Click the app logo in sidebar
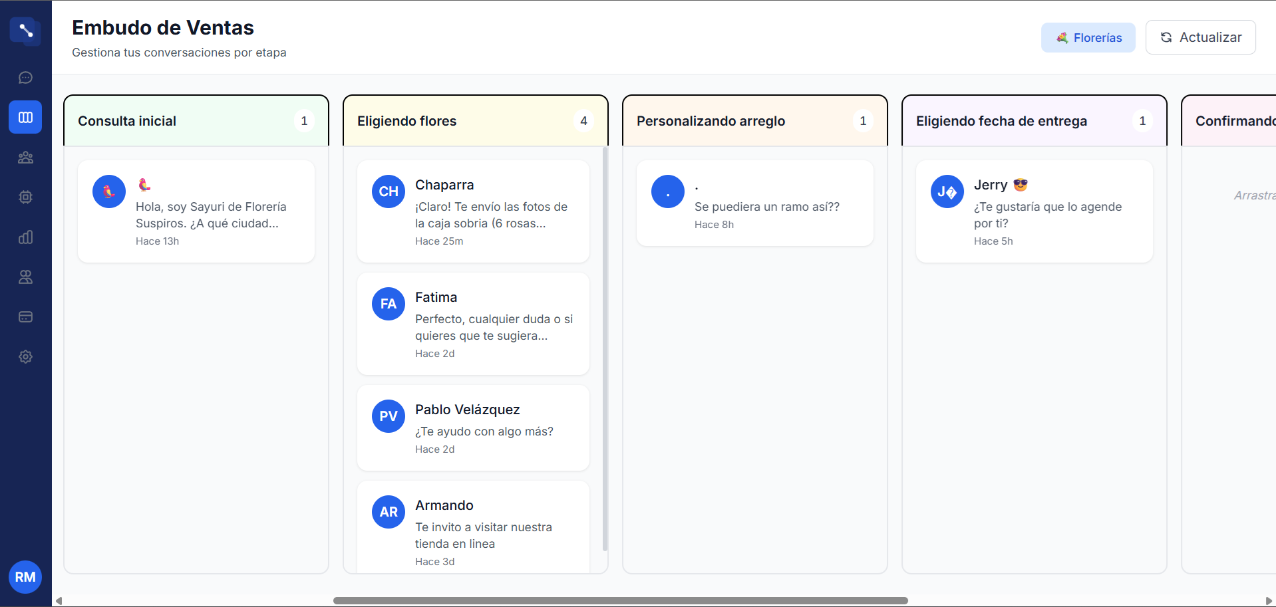The height and width of the screenshot is (607, 1276). (25, 31)
